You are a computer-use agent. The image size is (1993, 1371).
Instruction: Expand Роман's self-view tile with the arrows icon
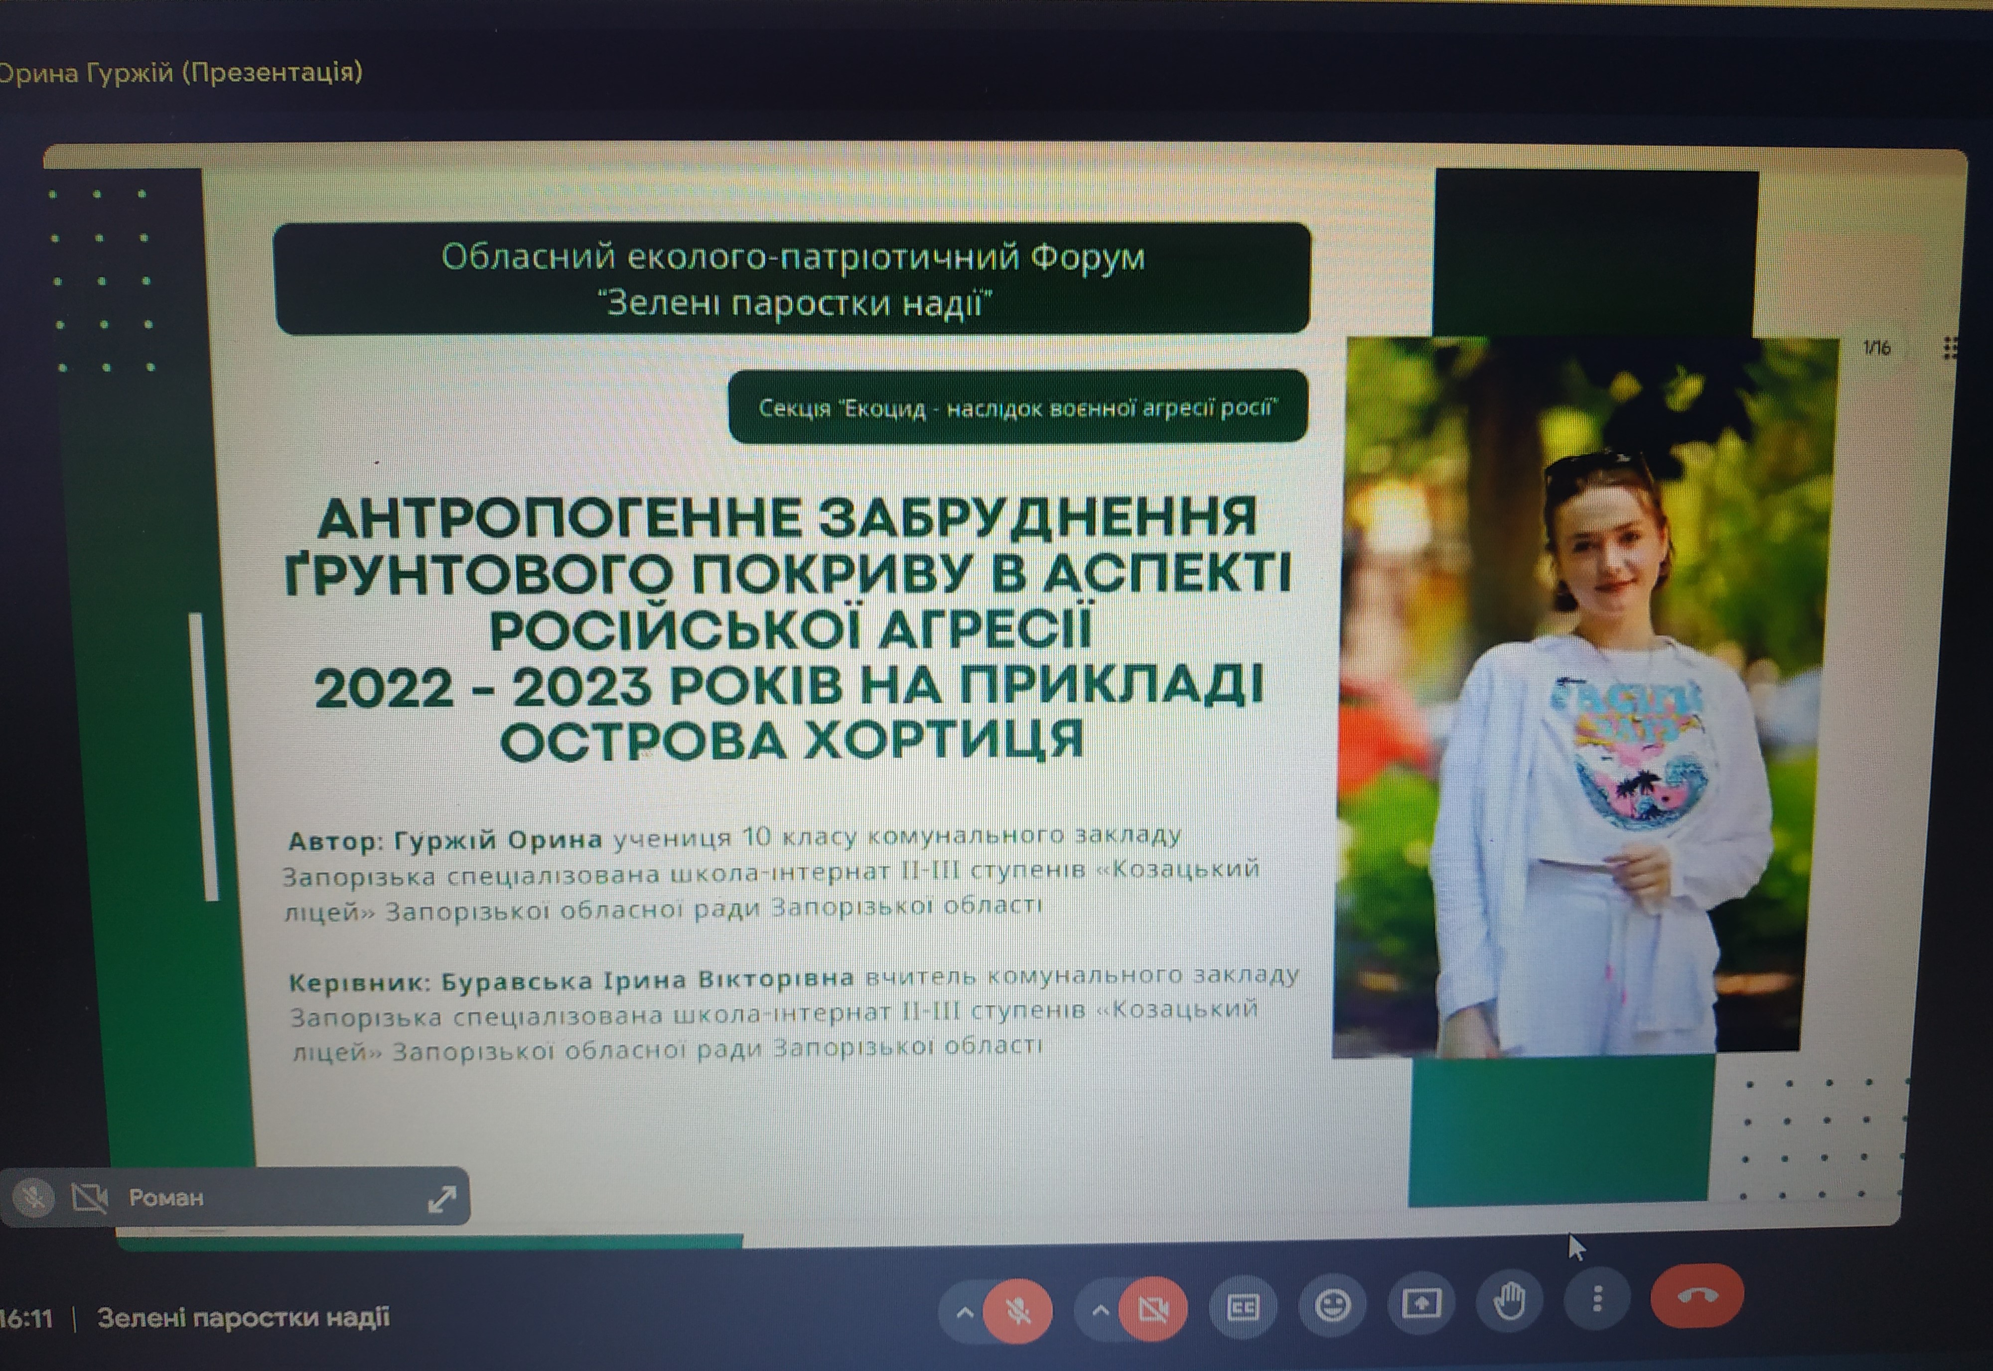pyautogui.click(x=442, y=1198)
